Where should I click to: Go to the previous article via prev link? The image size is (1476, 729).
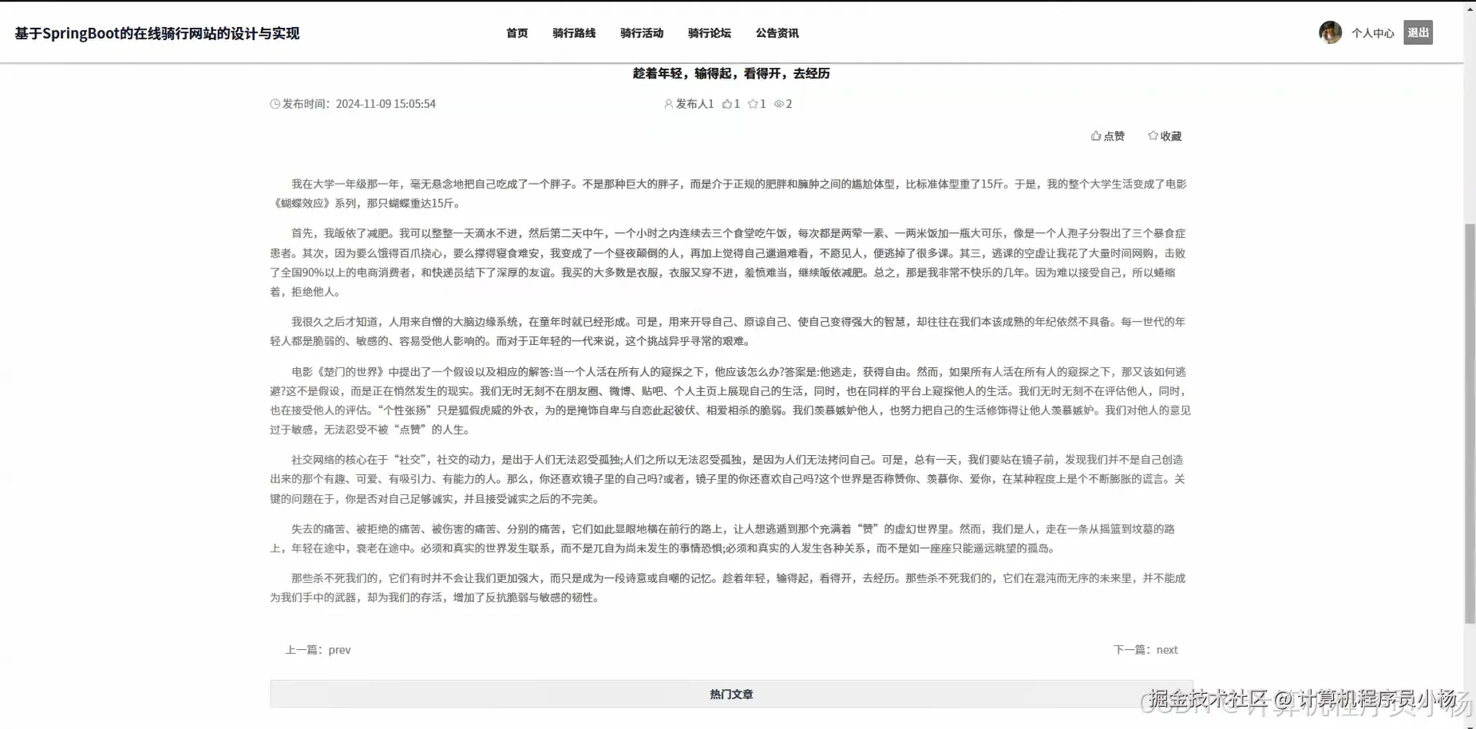(x=338, y=649)
